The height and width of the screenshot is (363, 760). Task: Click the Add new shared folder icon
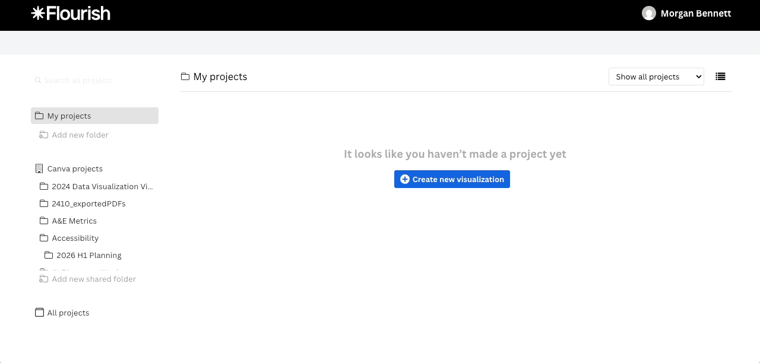tap(43, 279)
